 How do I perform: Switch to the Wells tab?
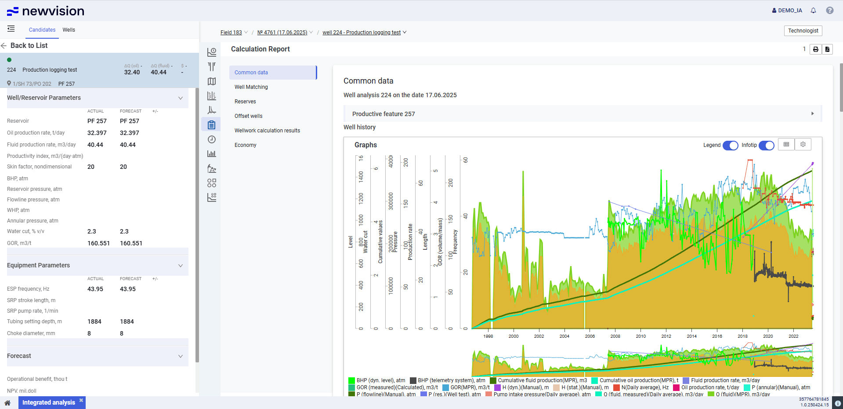point(69,30)
